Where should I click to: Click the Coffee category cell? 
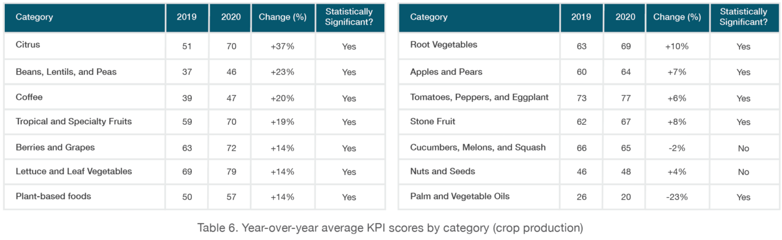[x=84, y=97]
